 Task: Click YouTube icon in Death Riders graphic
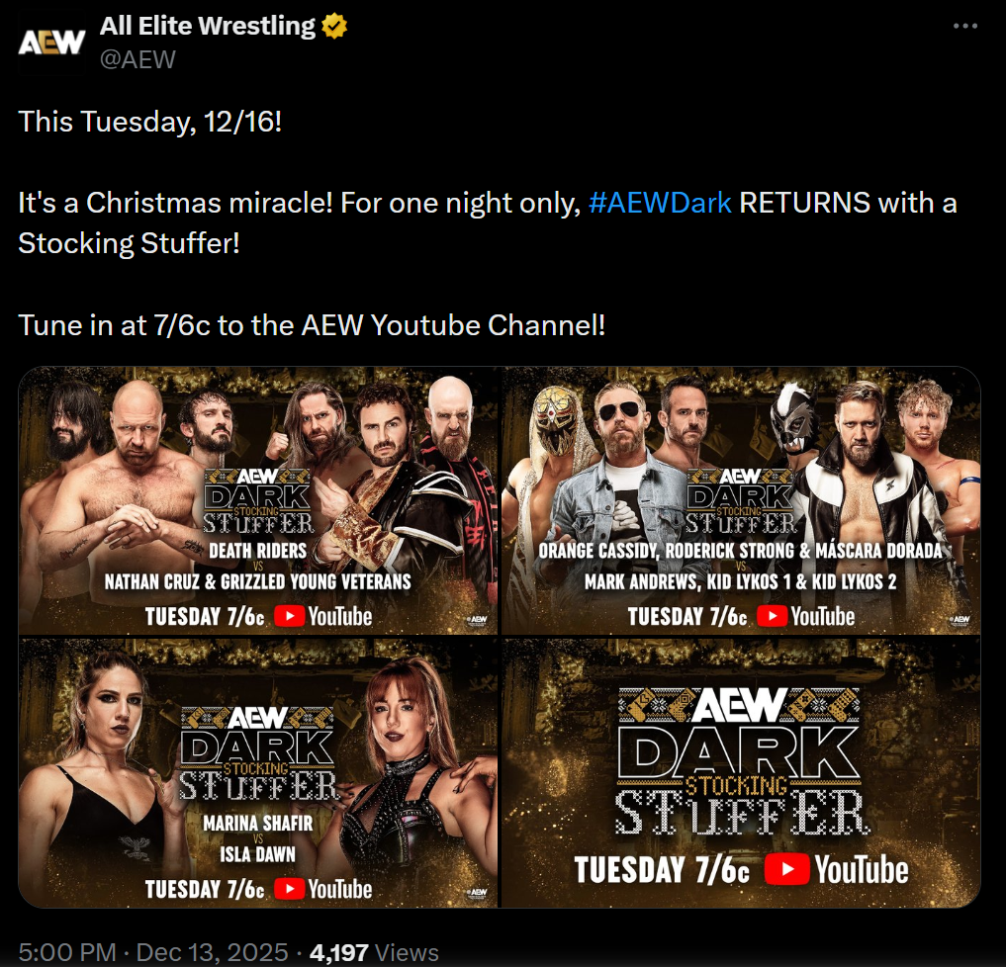tap(290, 616)
